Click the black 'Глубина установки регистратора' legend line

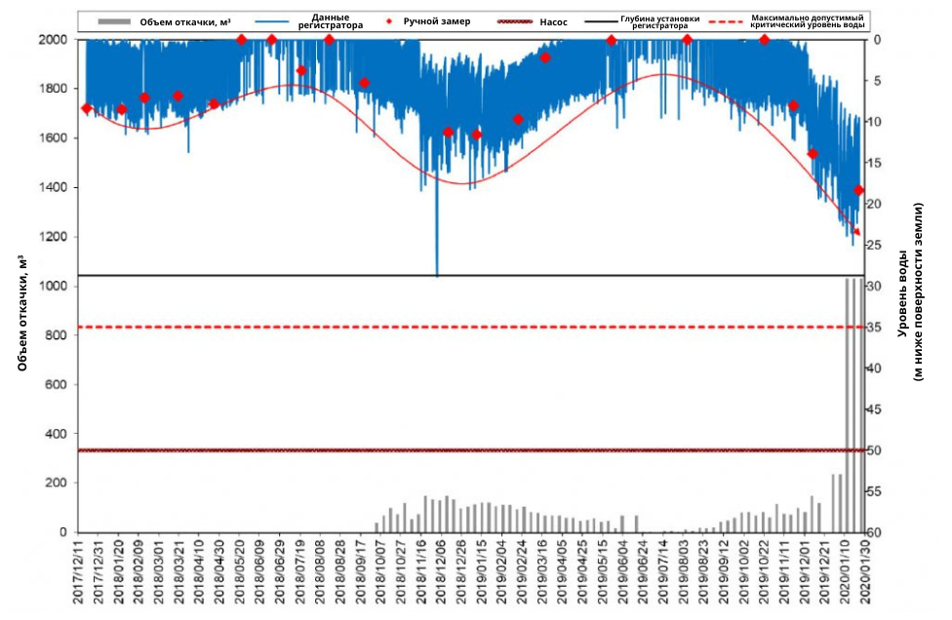(x=601, y=21)
